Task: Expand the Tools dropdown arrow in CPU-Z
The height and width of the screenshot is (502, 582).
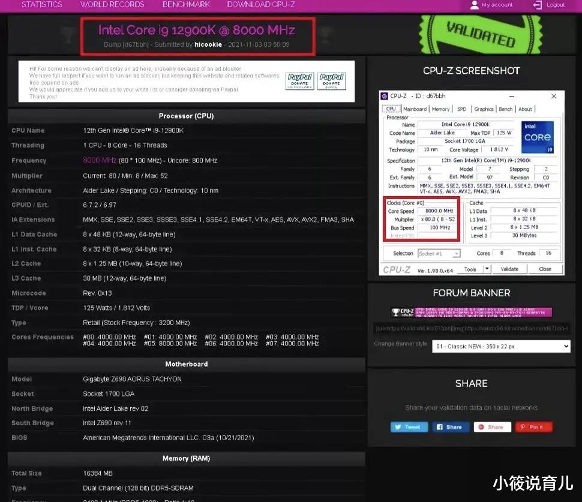Action: pyautogui.click(x=486, y=269)
